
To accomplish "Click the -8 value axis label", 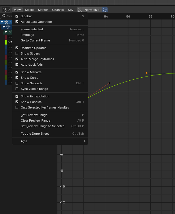I will pos(61,171).
